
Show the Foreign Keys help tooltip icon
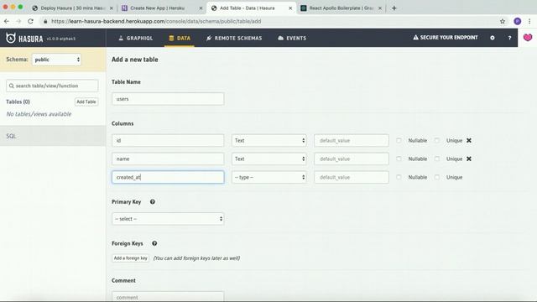(x=154, y=243)
